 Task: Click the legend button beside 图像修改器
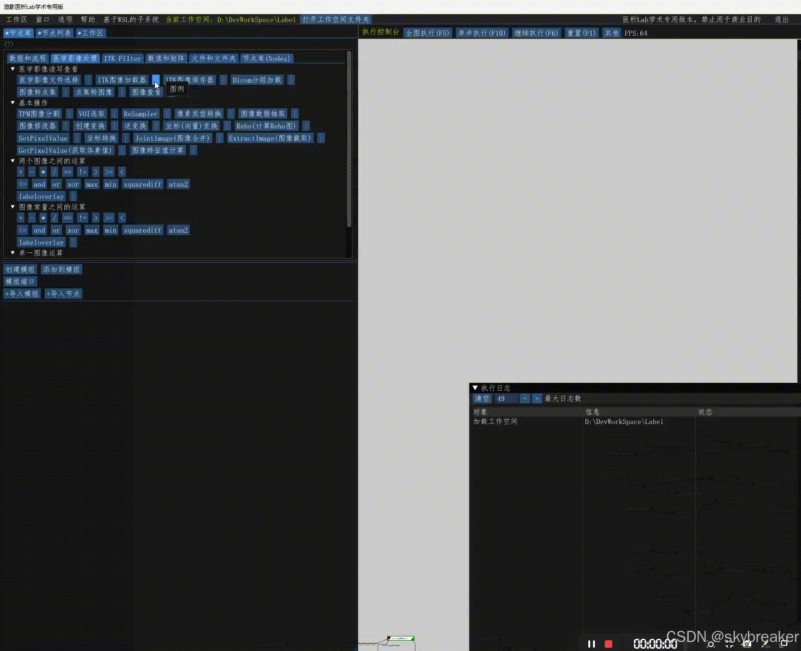[66, 126]
